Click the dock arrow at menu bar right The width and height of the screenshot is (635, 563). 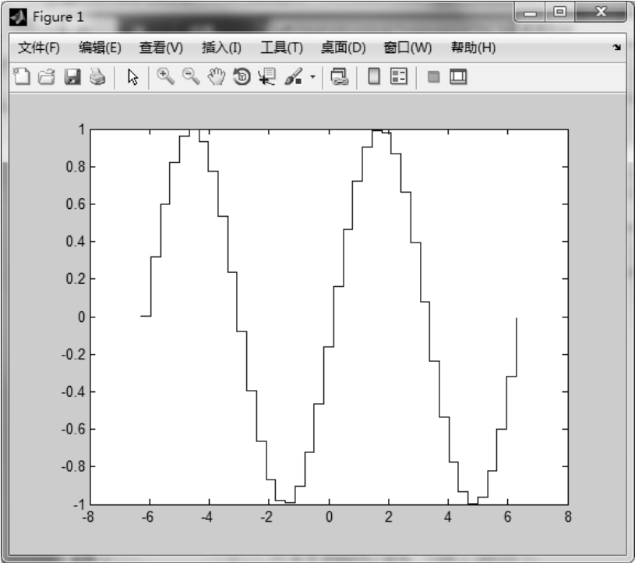point(617,48)
